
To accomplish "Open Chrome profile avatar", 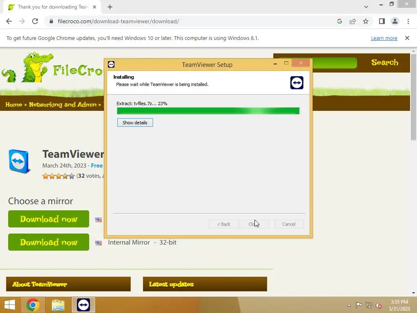I will [395, 21].
